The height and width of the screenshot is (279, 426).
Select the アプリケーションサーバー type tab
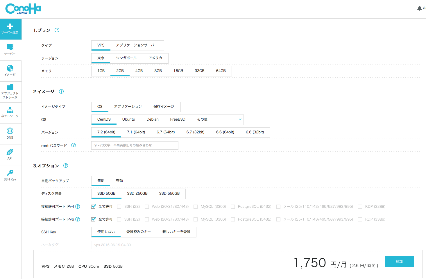click(x=137, y=45)
